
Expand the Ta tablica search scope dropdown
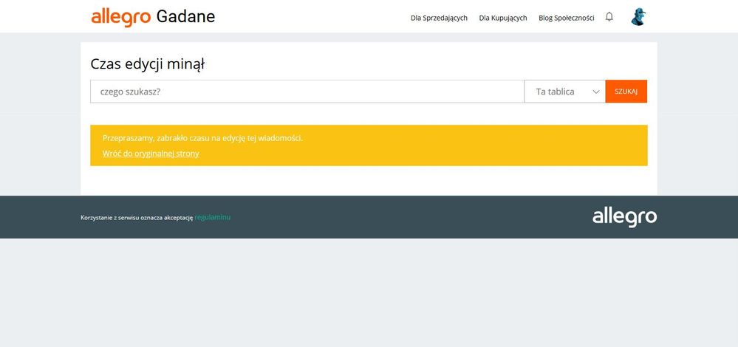point(565,92)
